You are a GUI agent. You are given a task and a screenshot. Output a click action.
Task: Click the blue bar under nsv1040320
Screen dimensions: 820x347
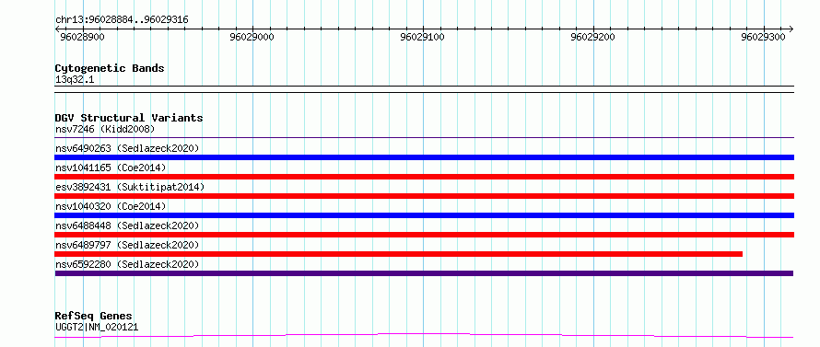click(x=425, y=215)
